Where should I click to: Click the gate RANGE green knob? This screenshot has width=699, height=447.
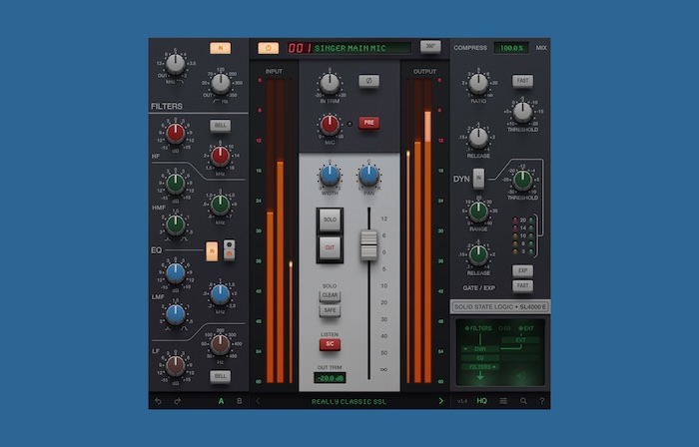point(478,212)
